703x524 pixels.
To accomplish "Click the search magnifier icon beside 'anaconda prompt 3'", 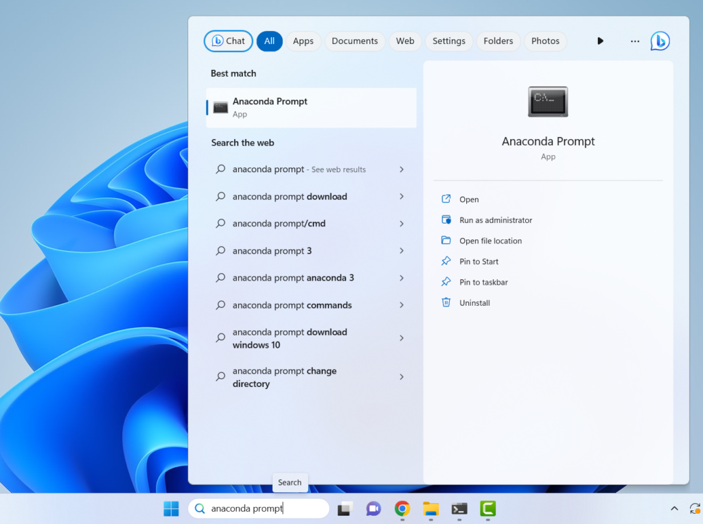I will pos(220,251).
